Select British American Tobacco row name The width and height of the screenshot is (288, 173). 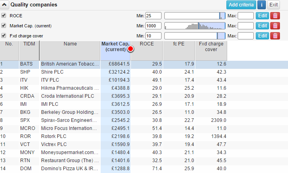[70, 64]
